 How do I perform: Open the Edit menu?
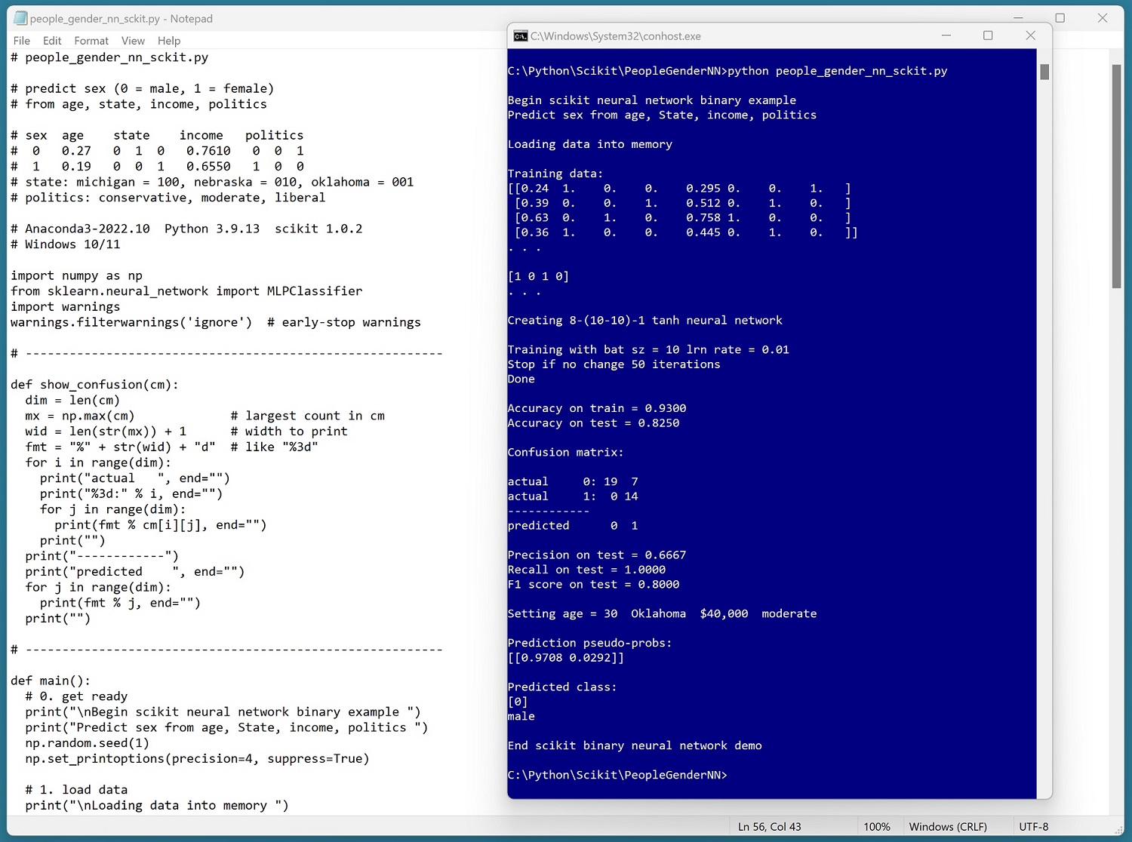point(52,41)
